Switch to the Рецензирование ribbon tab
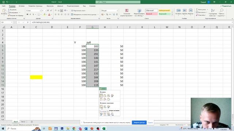 pyautogui.click(x=73, y=6)
